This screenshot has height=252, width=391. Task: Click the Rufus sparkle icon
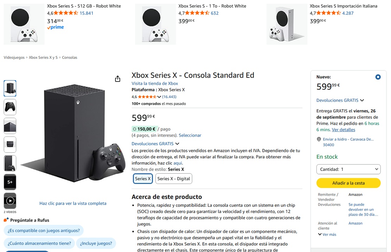pos(6,220)
